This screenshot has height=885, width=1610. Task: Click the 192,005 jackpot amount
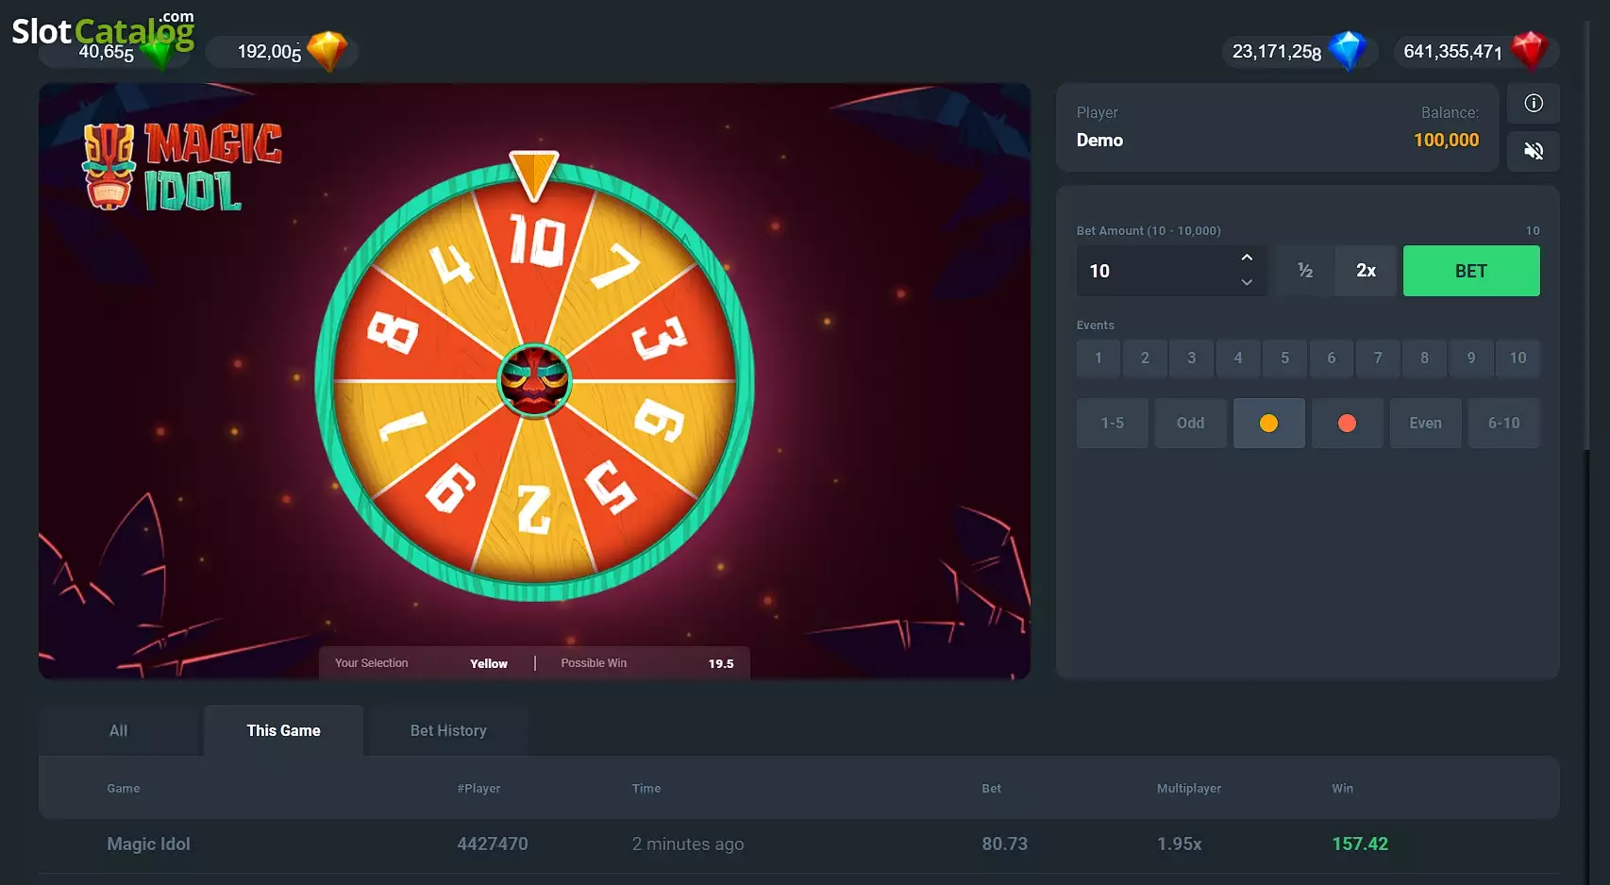tap(270, 52)
